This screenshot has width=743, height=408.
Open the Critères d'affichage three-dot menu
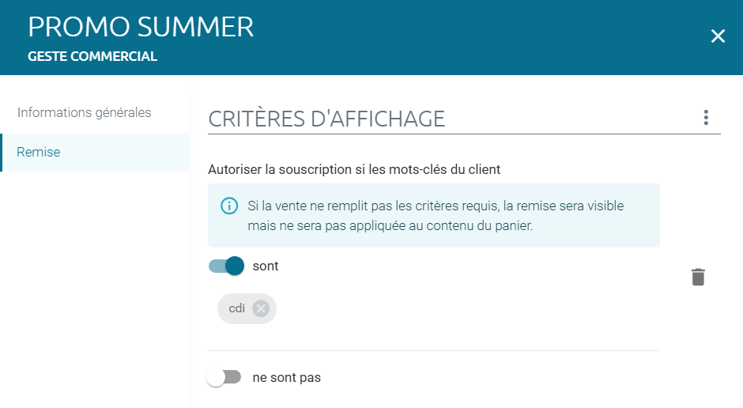click(706, 118)
